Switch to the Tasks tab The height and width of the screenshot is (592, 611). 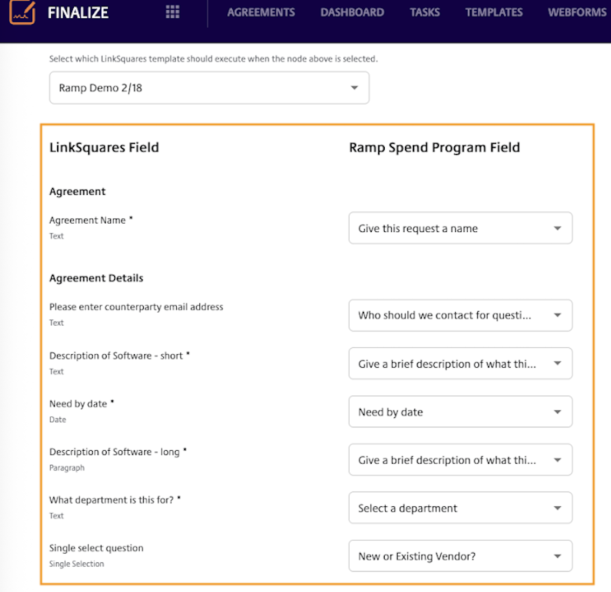coord(425,12)
